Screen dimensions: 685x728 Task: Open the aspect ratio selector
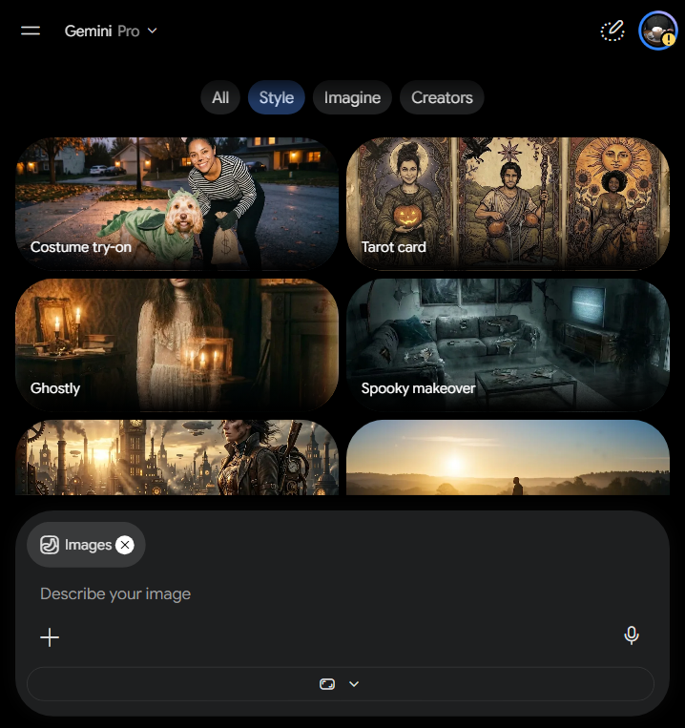click(x=341, y=684)
